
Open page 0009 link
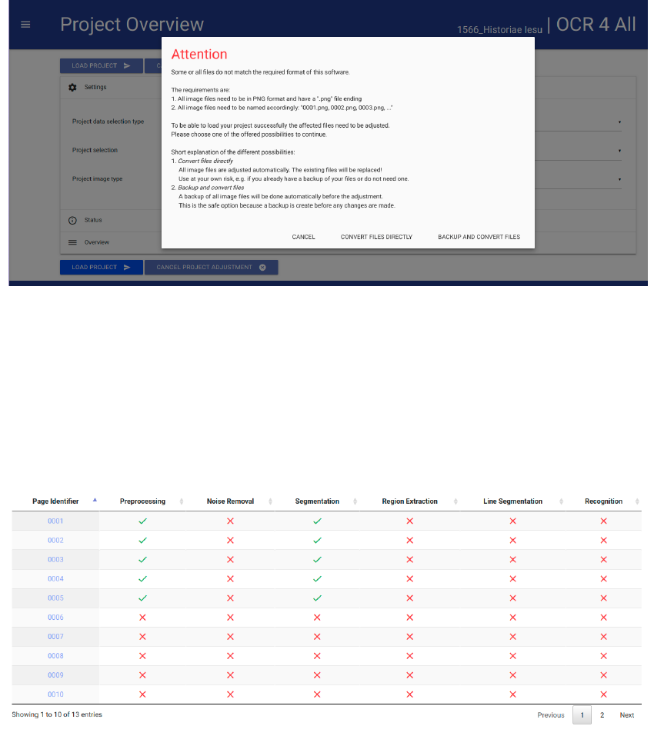tap(55, 675)
